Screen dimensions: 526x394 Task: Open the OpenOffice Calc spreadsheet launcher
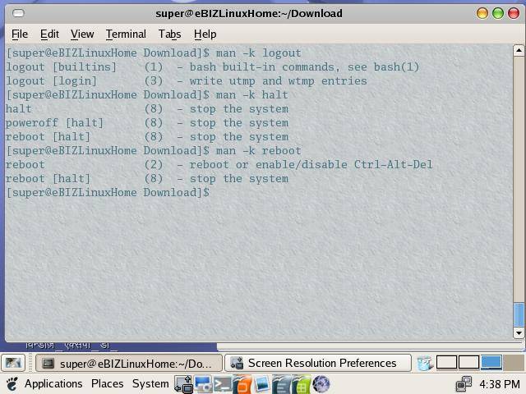(301, 384)
